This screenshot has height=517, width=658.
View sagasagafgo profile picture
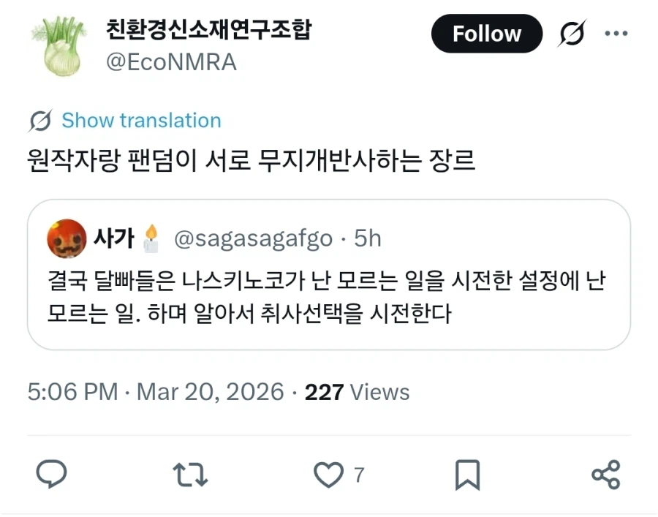(67, 237)
